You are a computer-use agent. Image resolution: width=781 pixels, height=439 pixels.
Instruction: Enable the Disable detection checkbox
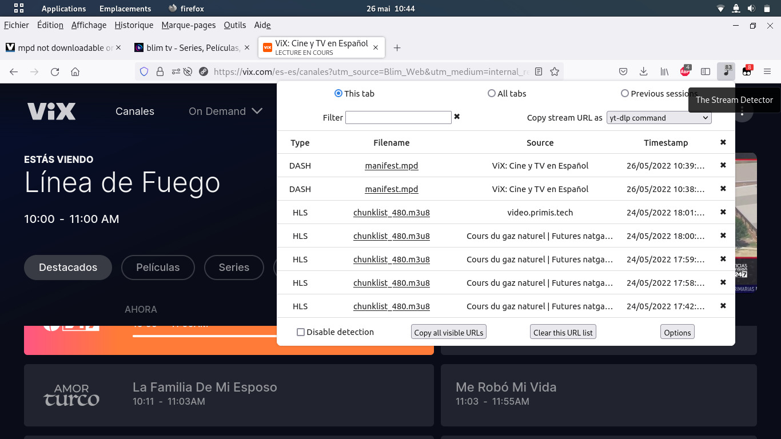pyautogui.click(x=301, y=332)
